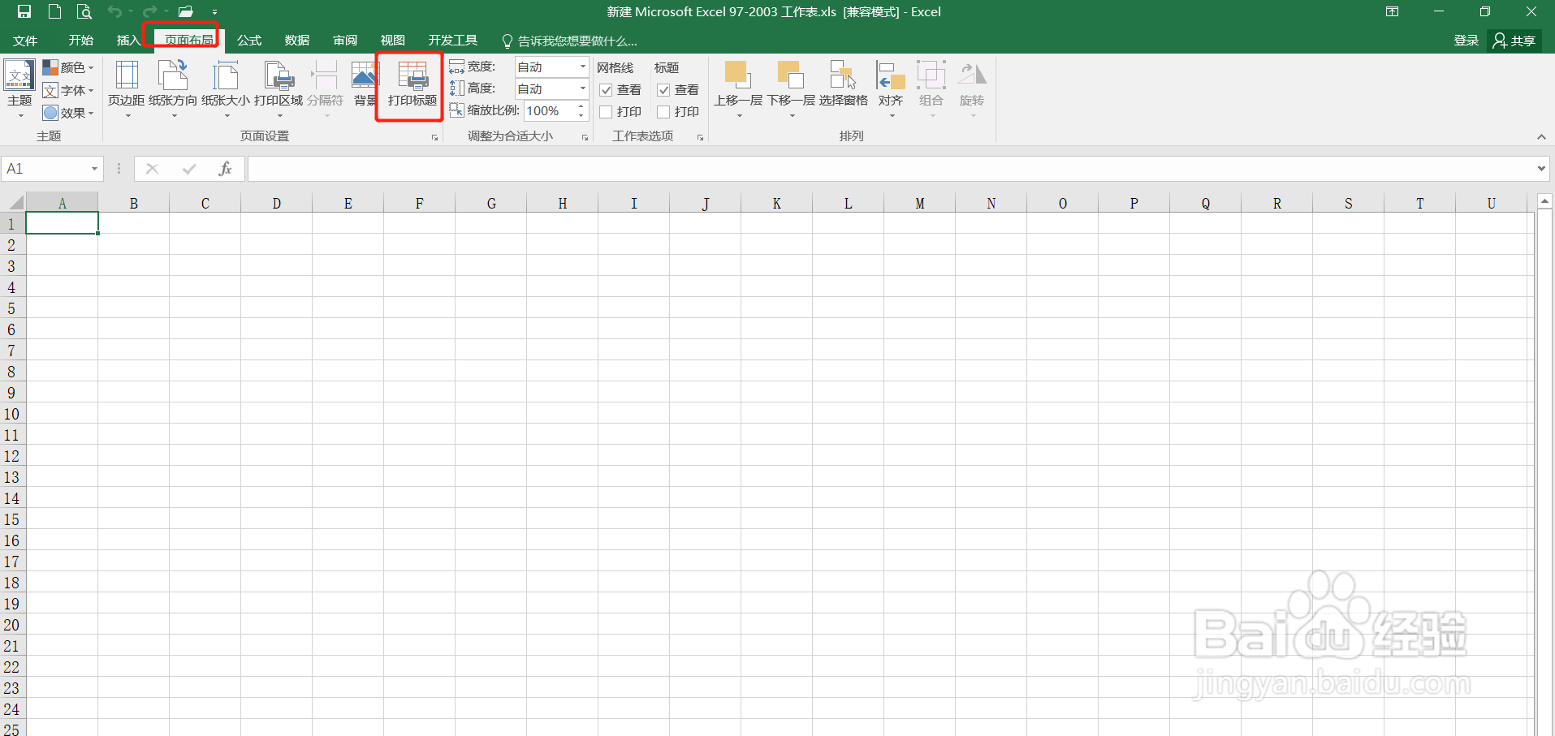Click vertical scrollbar up arrow
Screen dimensions: 1555x736
tap(1545, 200)
